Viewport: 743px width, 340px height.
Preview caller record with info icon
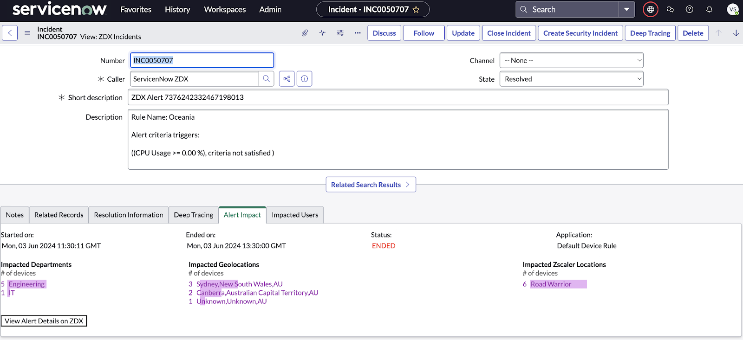pyautogui.click(x=305, y=79)
